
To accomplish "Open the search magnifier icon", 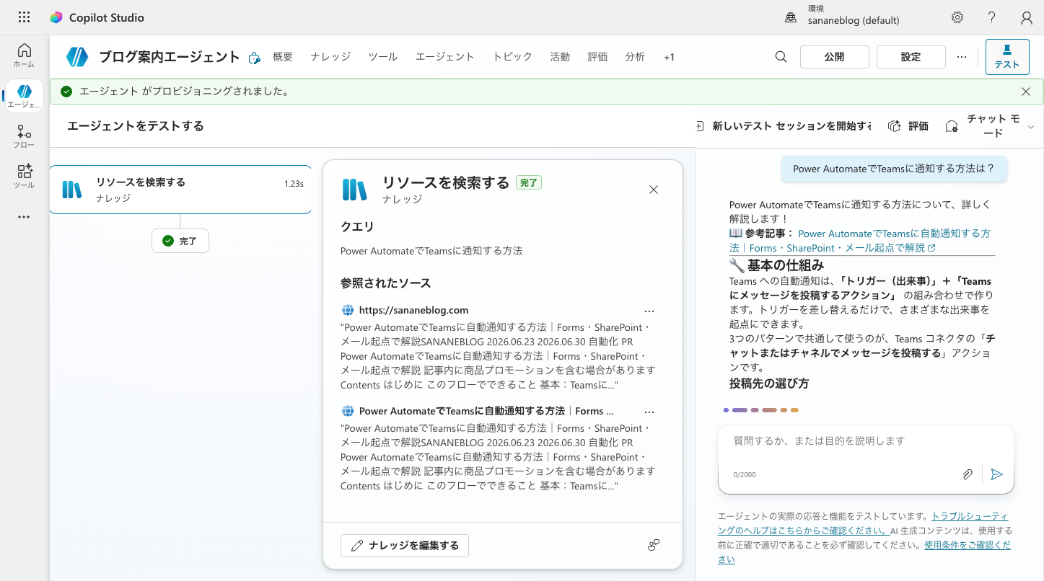I will click(781, 57).
